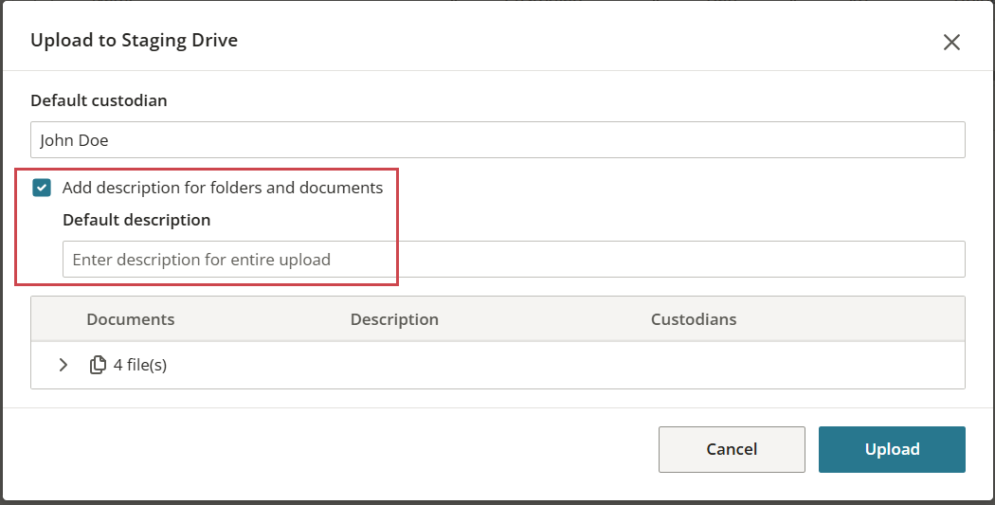Click into the Default description input field
This screenshot has width=995, height=505.
pos(514,259)
